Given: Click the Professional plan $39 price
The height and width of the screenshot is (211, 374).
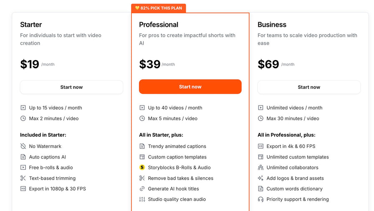Looking at the screenshot, I should pos(150,64).
